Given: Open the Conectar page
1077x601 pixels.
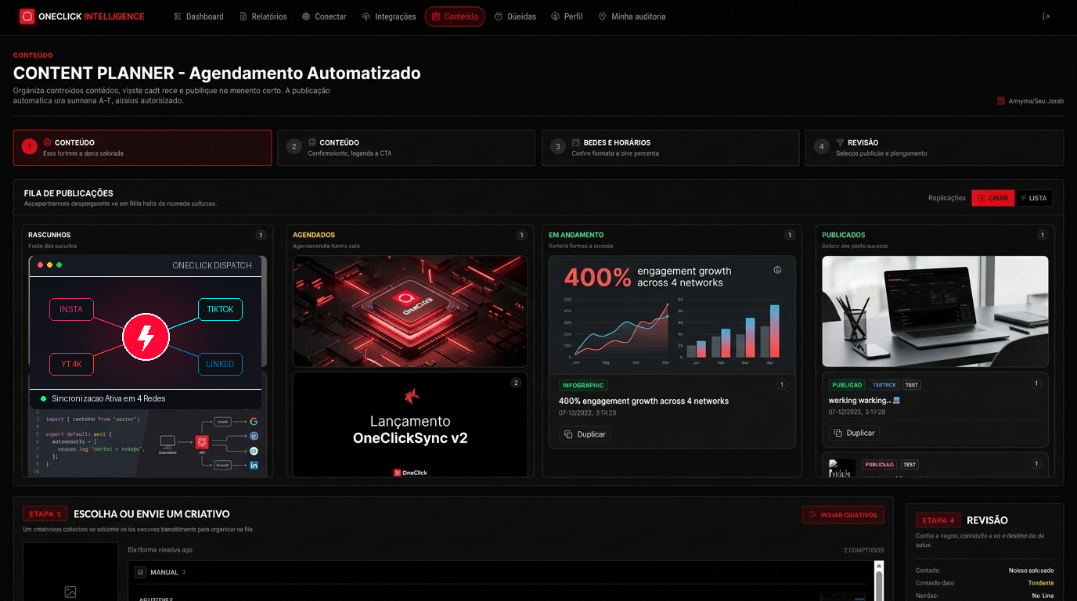Looking at the screenshot, I should pyautogui.click(x=324, y=16).
